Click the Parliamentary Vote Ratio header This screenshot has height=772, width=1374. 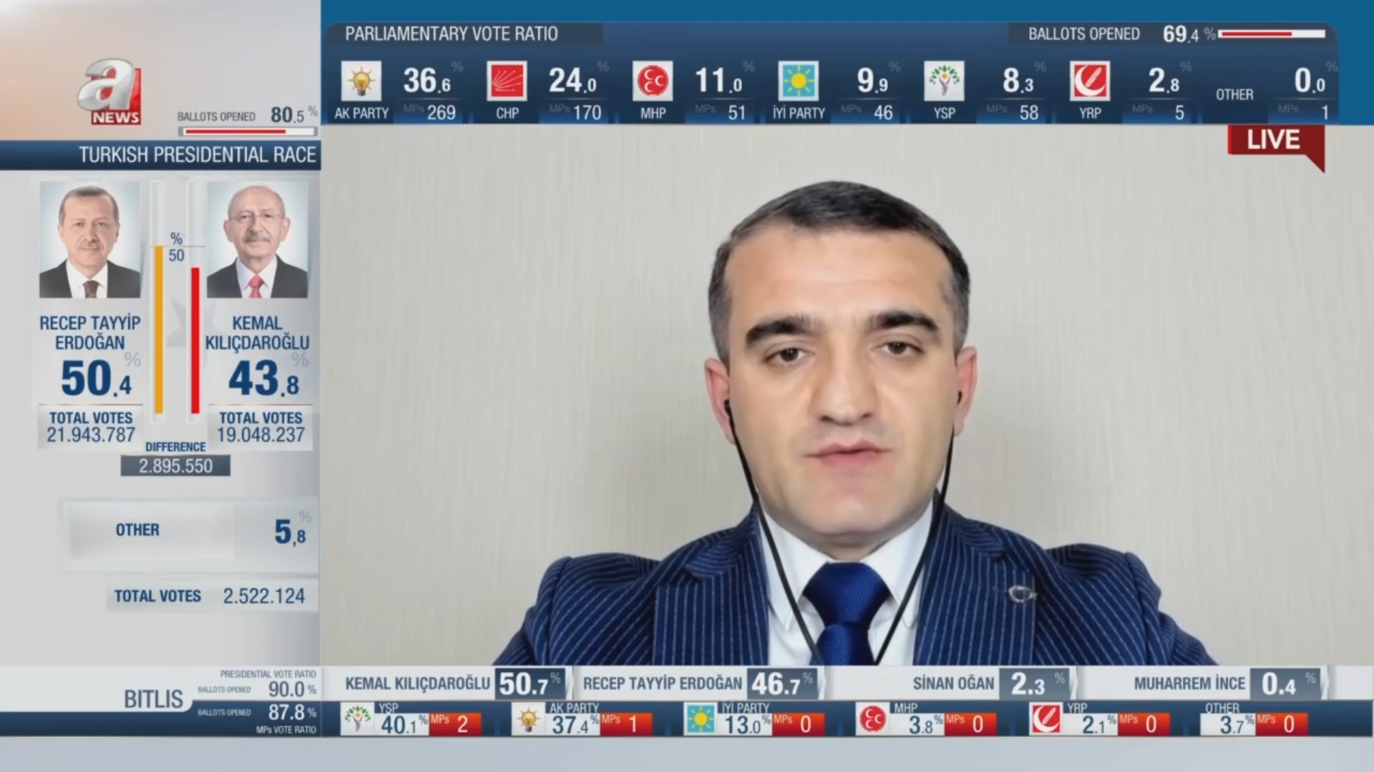point(452,34)
